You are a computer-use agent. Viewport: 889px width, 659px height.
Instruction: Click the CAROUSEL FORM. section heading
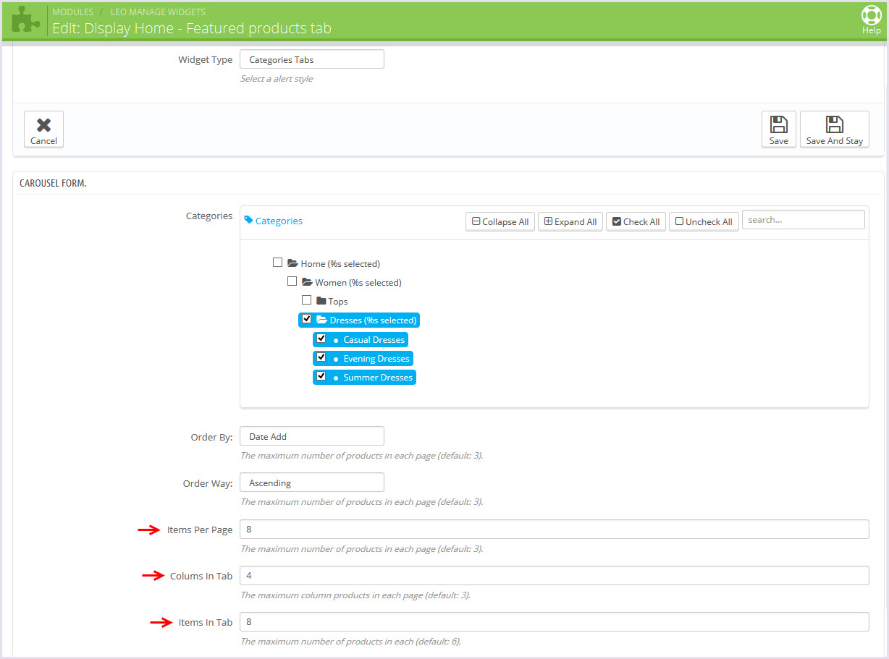pos(53,183)
